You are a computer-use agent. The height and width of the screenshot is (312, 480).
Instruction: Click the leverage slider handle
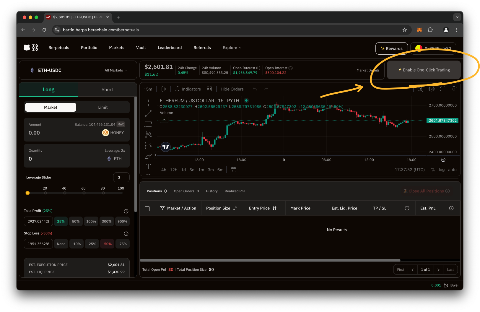pyautogui.click(x=27, y=193)
